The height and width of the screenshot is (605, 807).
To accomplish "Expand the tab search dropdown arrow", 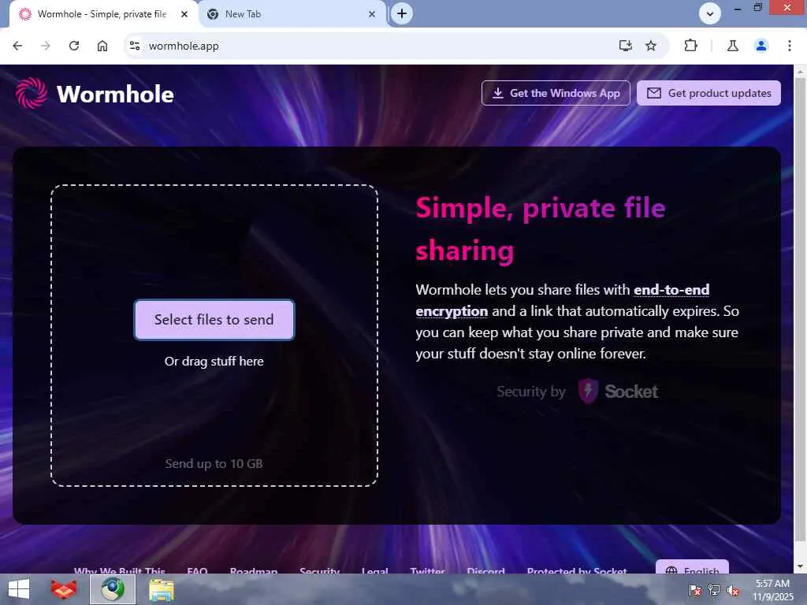I will [710, 13].
